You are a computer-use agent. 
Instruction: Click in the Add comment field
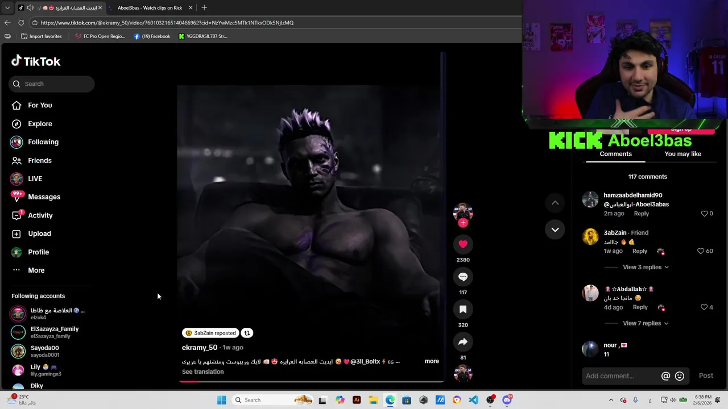pos(620,376)
